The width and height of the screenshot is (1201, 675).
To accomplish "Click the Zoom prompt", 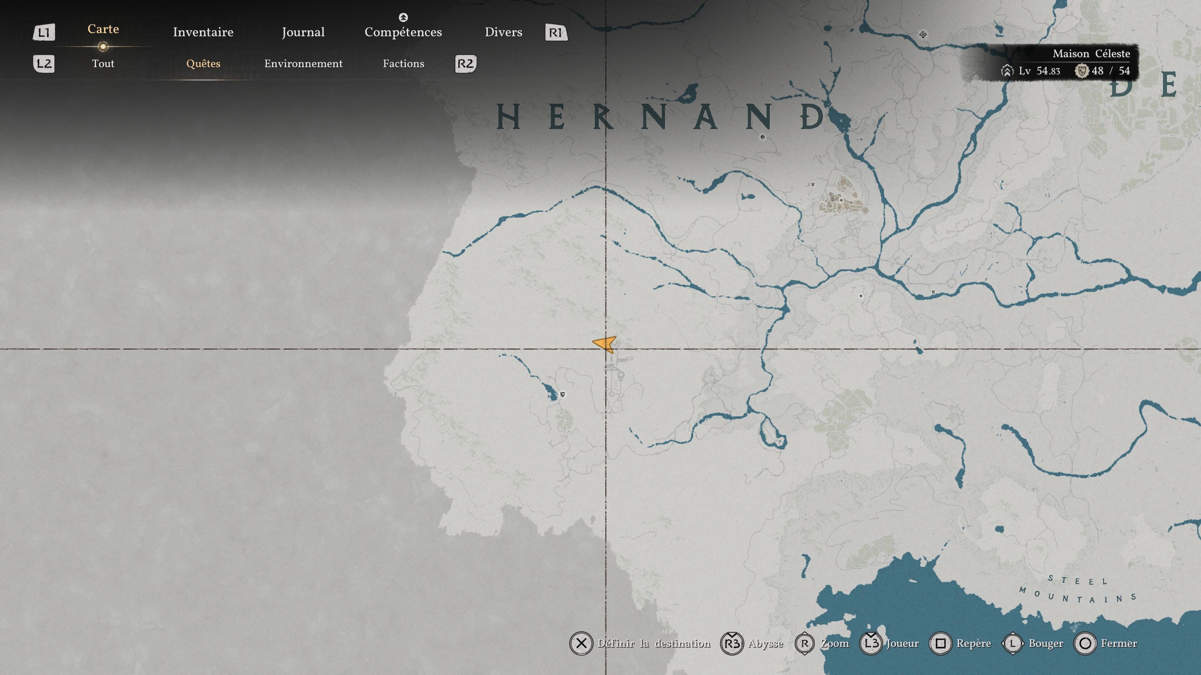I will 835,643.
